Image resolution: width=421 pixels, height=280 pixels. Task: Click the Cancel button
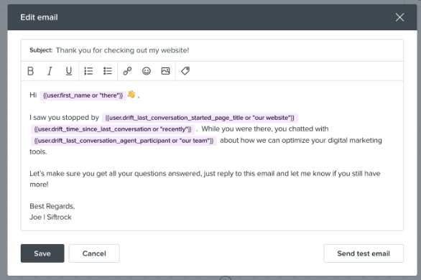(x=94, y=253)
